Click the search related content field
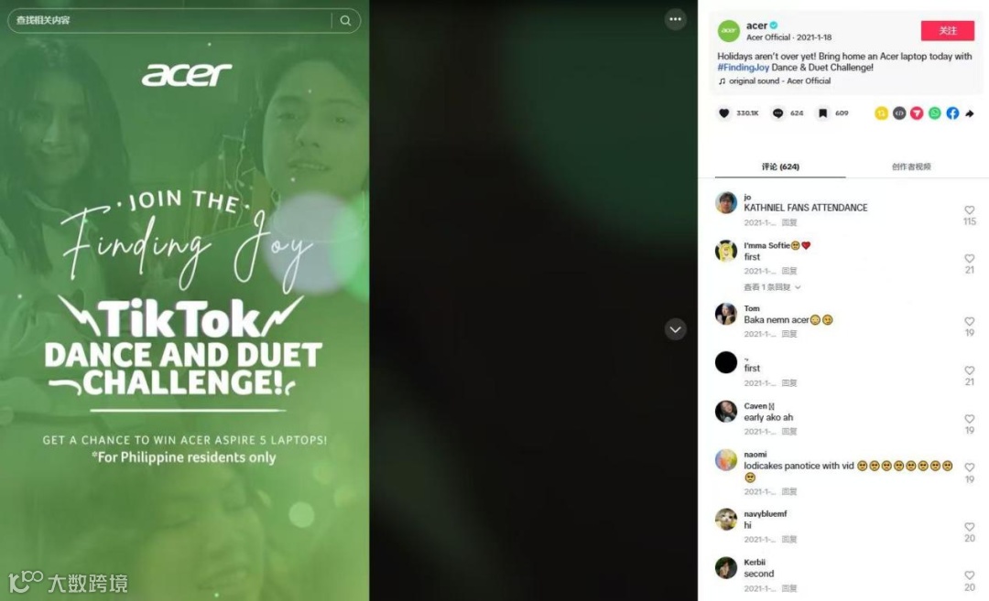The width and height of the screenshot is (989, 601). [170, 20]
